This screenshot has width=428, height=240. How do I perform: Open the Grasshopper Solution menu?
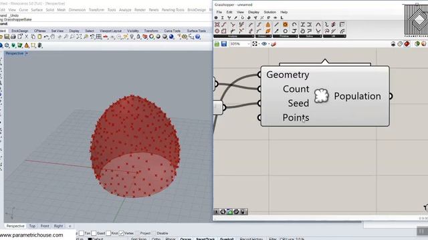[270, 12]
